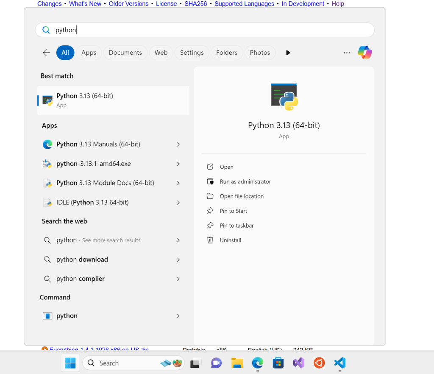
Task: Open the more options ellipsis menu
Action: 347,53
